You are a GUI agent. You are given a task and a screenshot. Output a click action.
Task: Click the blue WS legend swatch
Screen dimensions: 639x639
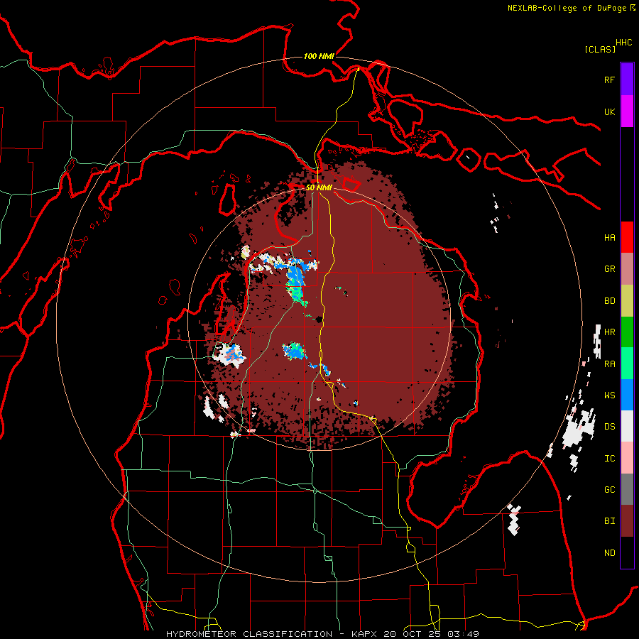coord(627,395)
